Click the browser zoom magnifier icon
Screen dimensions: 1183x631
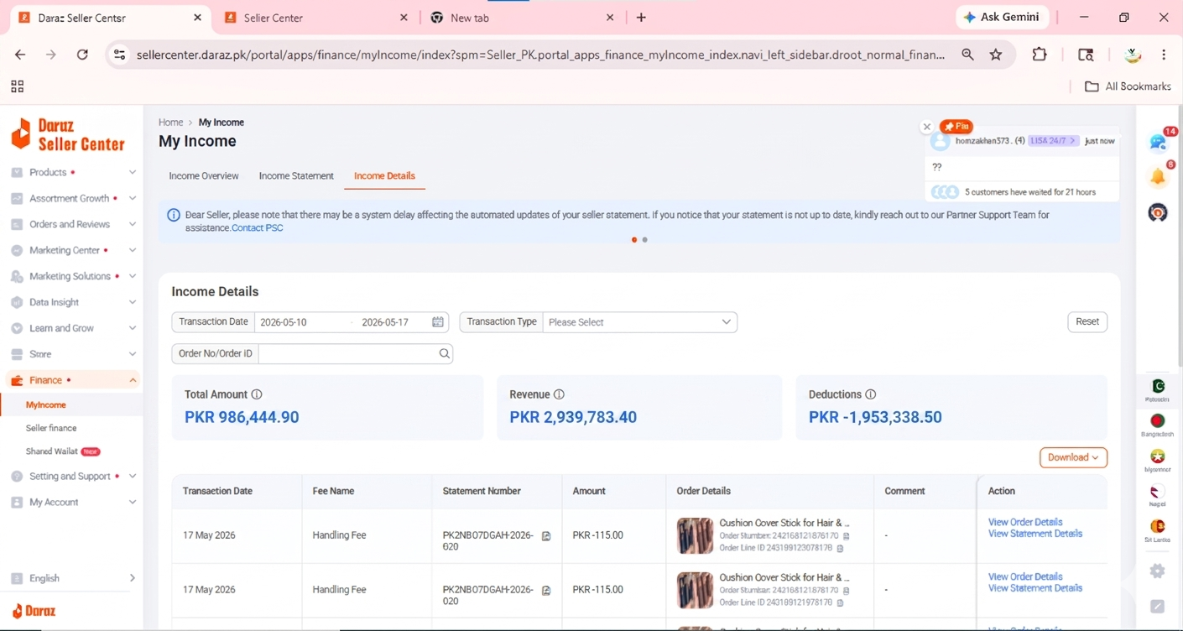[x=967, y=55]
